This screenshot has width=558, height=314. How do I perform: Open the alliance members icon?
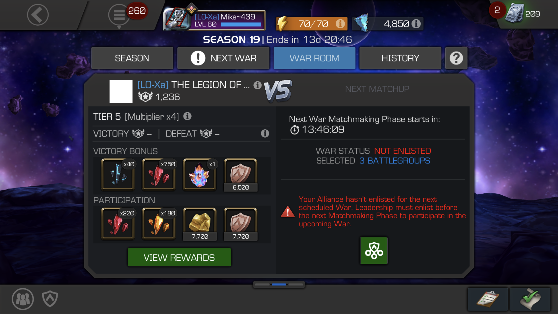click(23, 299)
